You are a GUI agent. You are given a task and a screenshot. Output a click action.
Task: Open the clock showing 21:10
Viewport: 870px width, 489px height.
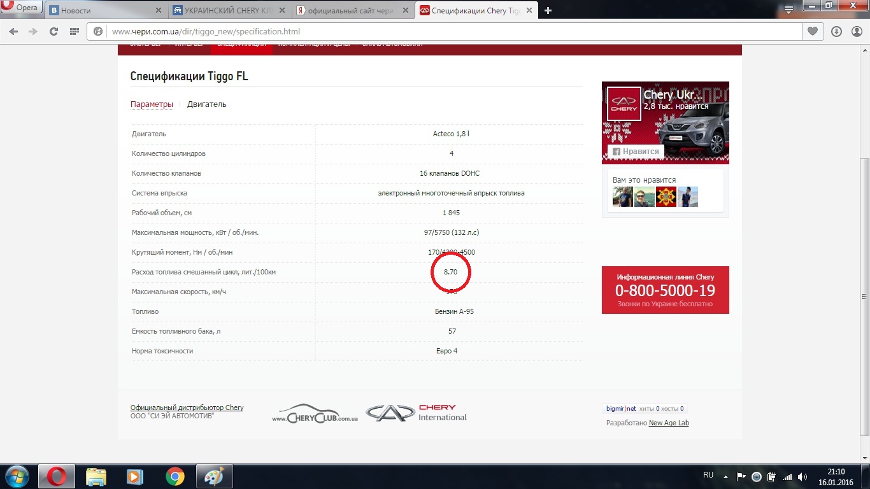pos(836,476)
